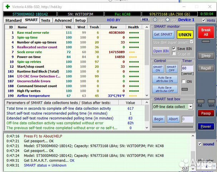Screen dimensions: 217x172
Task: Click down arrow of the log scrollbar
Action: [x=193, y=169]
